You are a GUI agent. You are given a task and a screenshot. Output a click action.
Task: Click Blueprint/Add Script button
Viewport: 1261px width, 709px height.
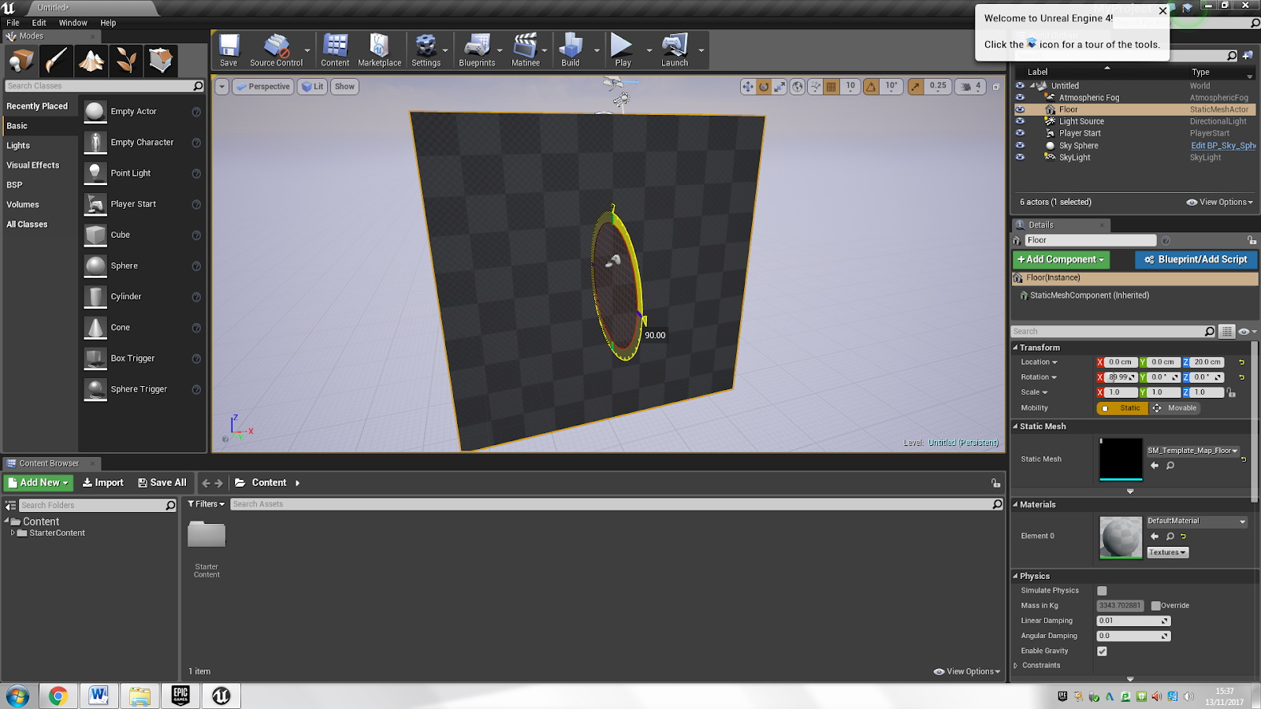(x=1196, y=259)
